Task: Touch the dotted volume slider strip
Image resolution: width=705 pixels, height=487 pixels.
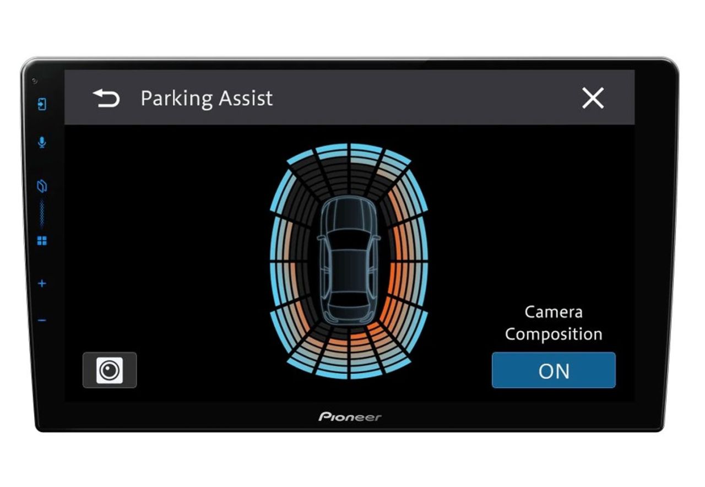Action: pyautogui.click(x=41, y=215)
